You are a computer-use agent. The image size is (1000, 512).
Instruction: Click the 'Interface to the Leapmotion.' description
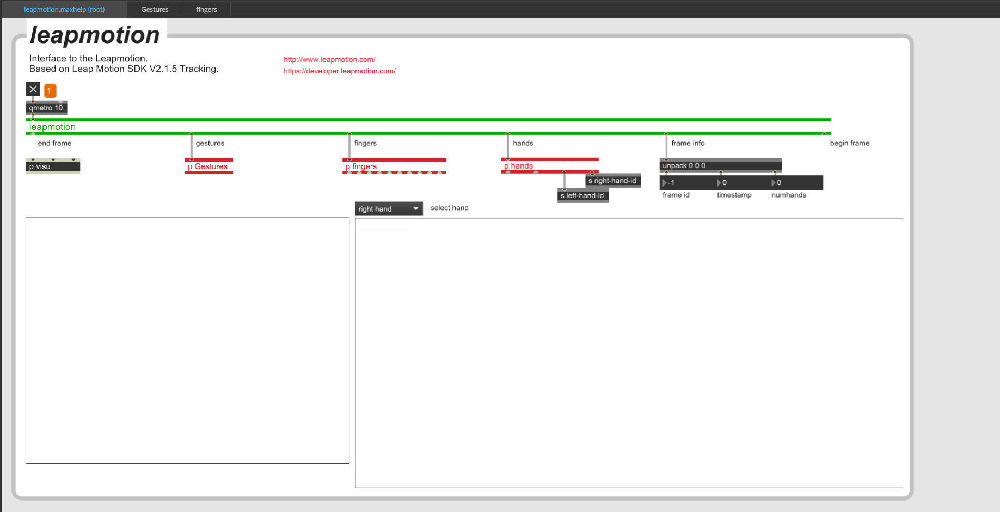[x=88, y=58]
